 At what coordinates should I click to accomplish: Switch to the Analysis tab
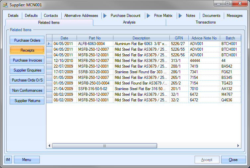[x=129, y=22]
